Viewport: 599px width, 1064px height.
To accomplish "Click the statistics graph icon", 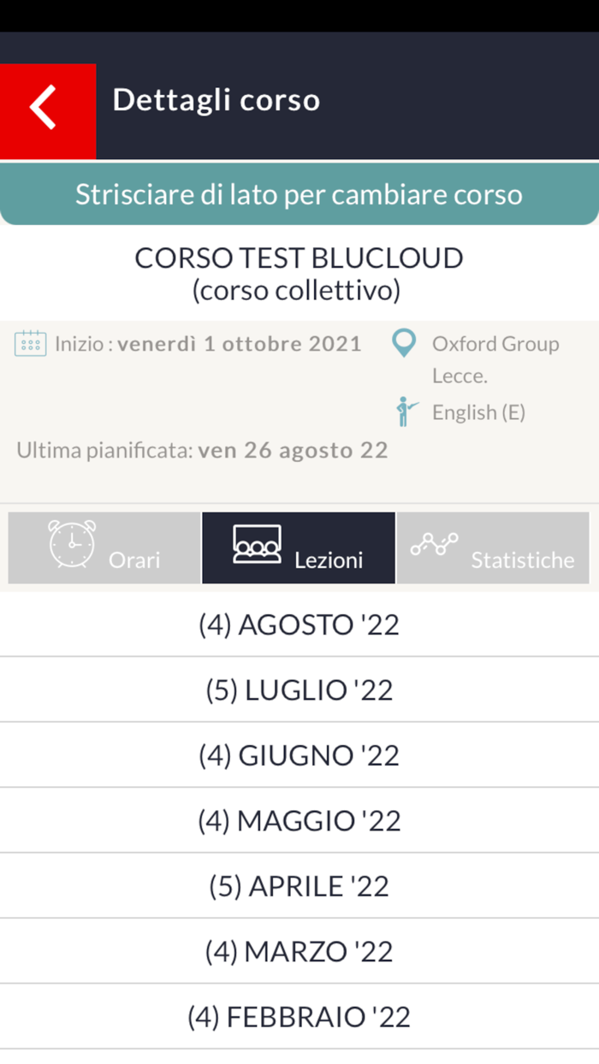I will [x=435, y=541].
